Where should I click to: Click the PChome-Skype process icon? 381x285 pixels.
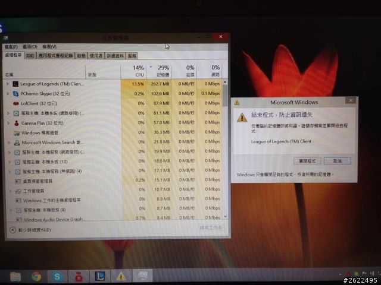16,94
